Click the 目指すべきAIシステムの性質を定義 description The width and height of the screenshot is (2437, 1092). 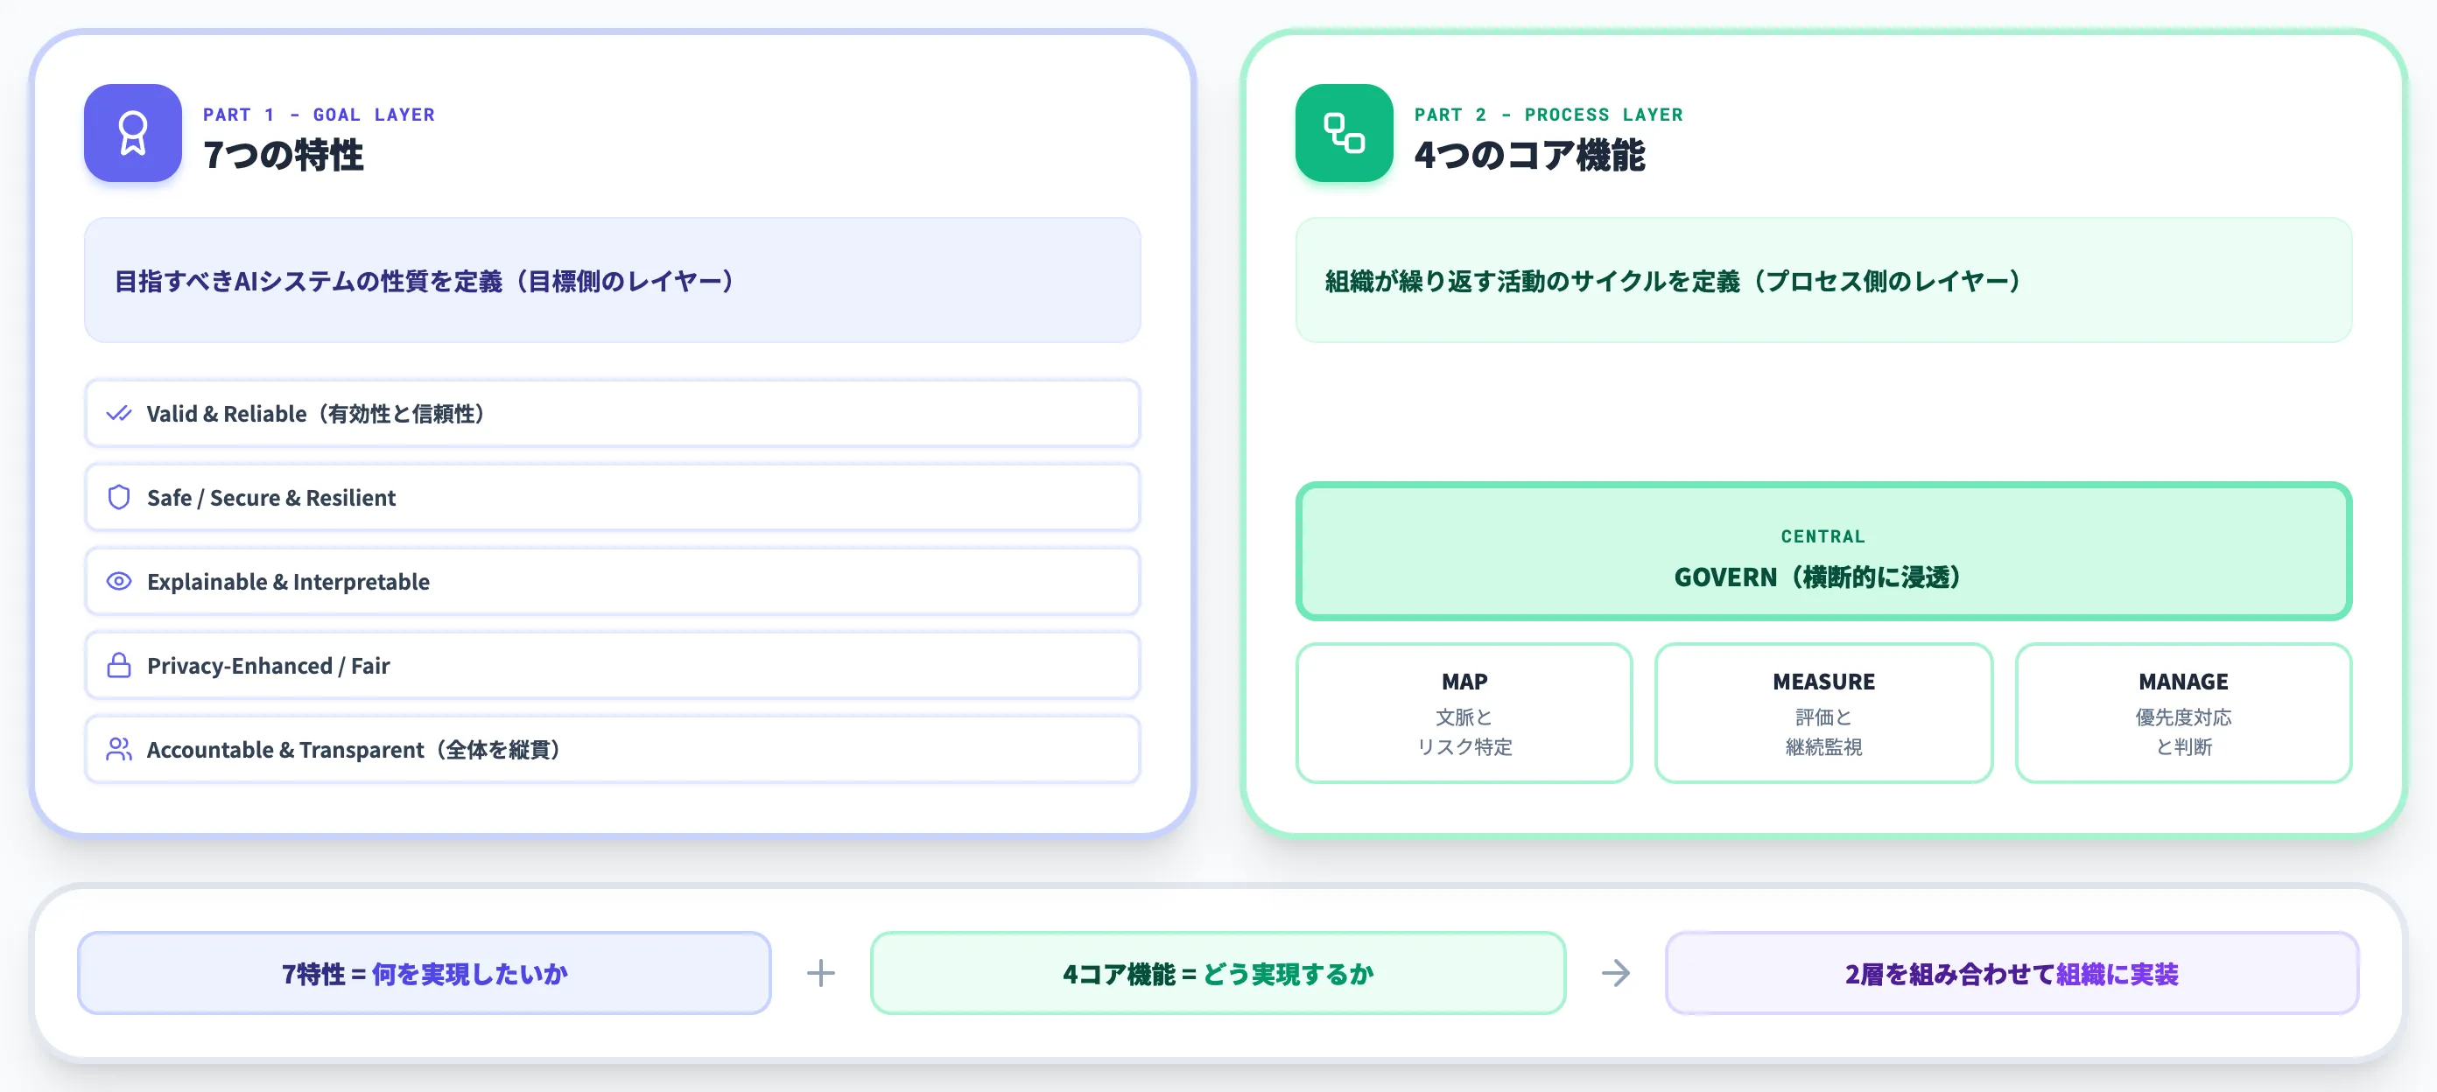pos(425,281)
